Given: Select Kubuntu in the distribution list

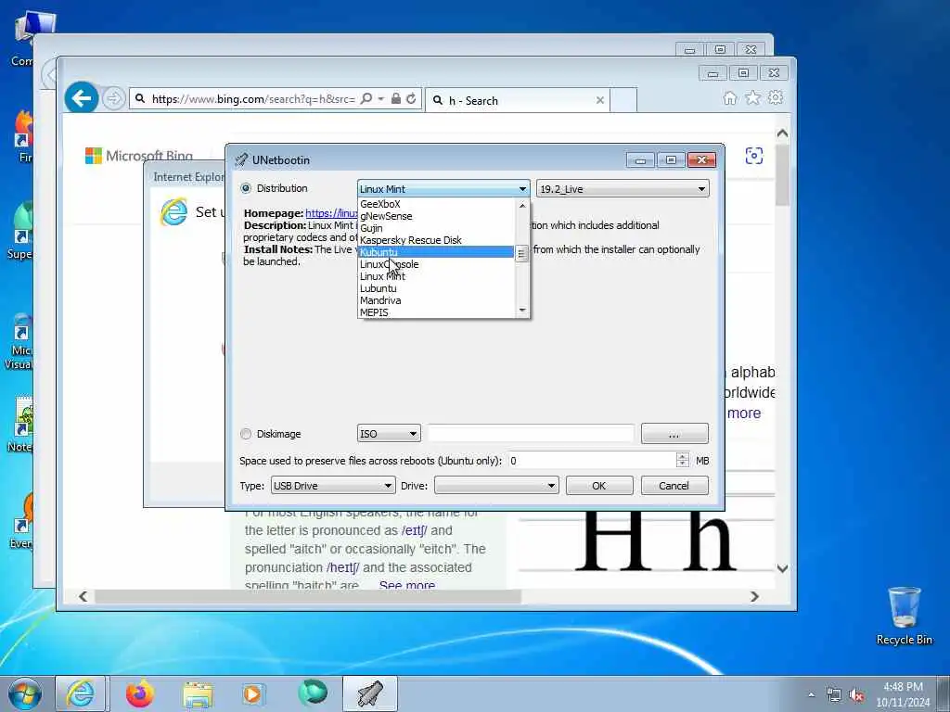Looking at the screenshot, I should tap(436, 252).
